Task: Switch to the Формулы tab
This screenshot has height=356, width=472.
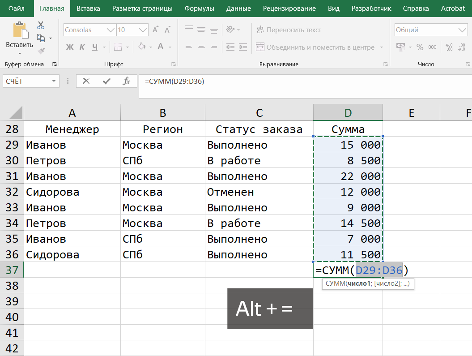Action: (199, 9)
